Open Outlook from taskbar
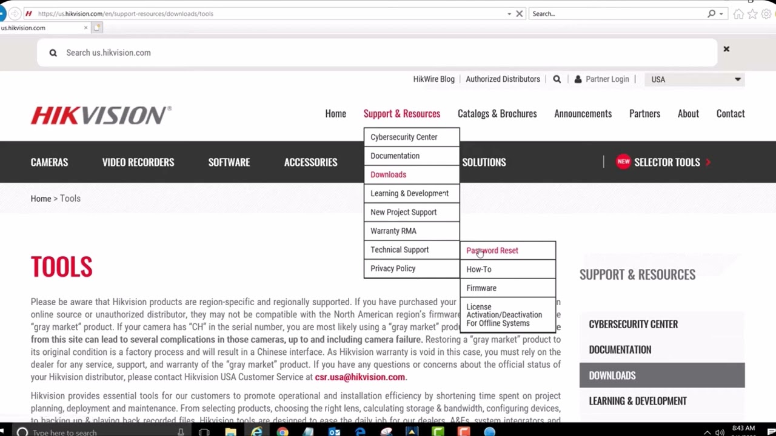Screen dimensions: 776x436 [x=334, y=432]
